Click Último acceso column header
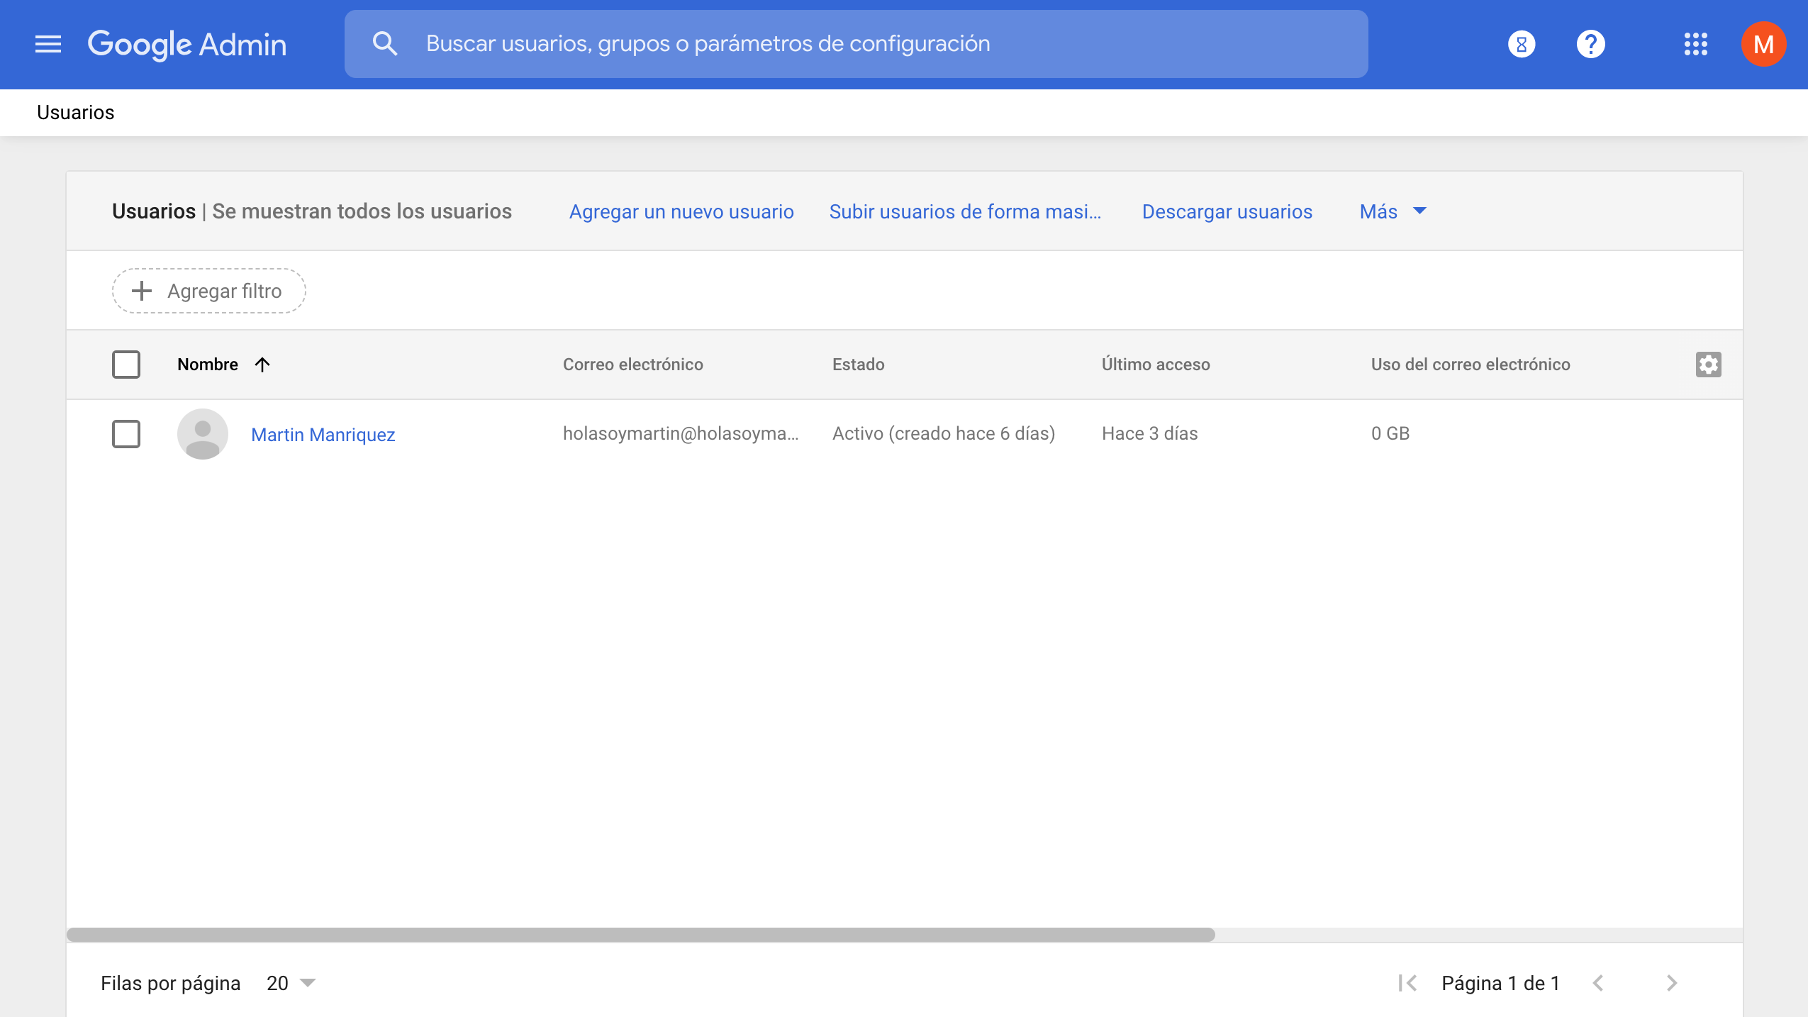The width and height of the screenshot is (1808, 1017). tap(1156, 365)
